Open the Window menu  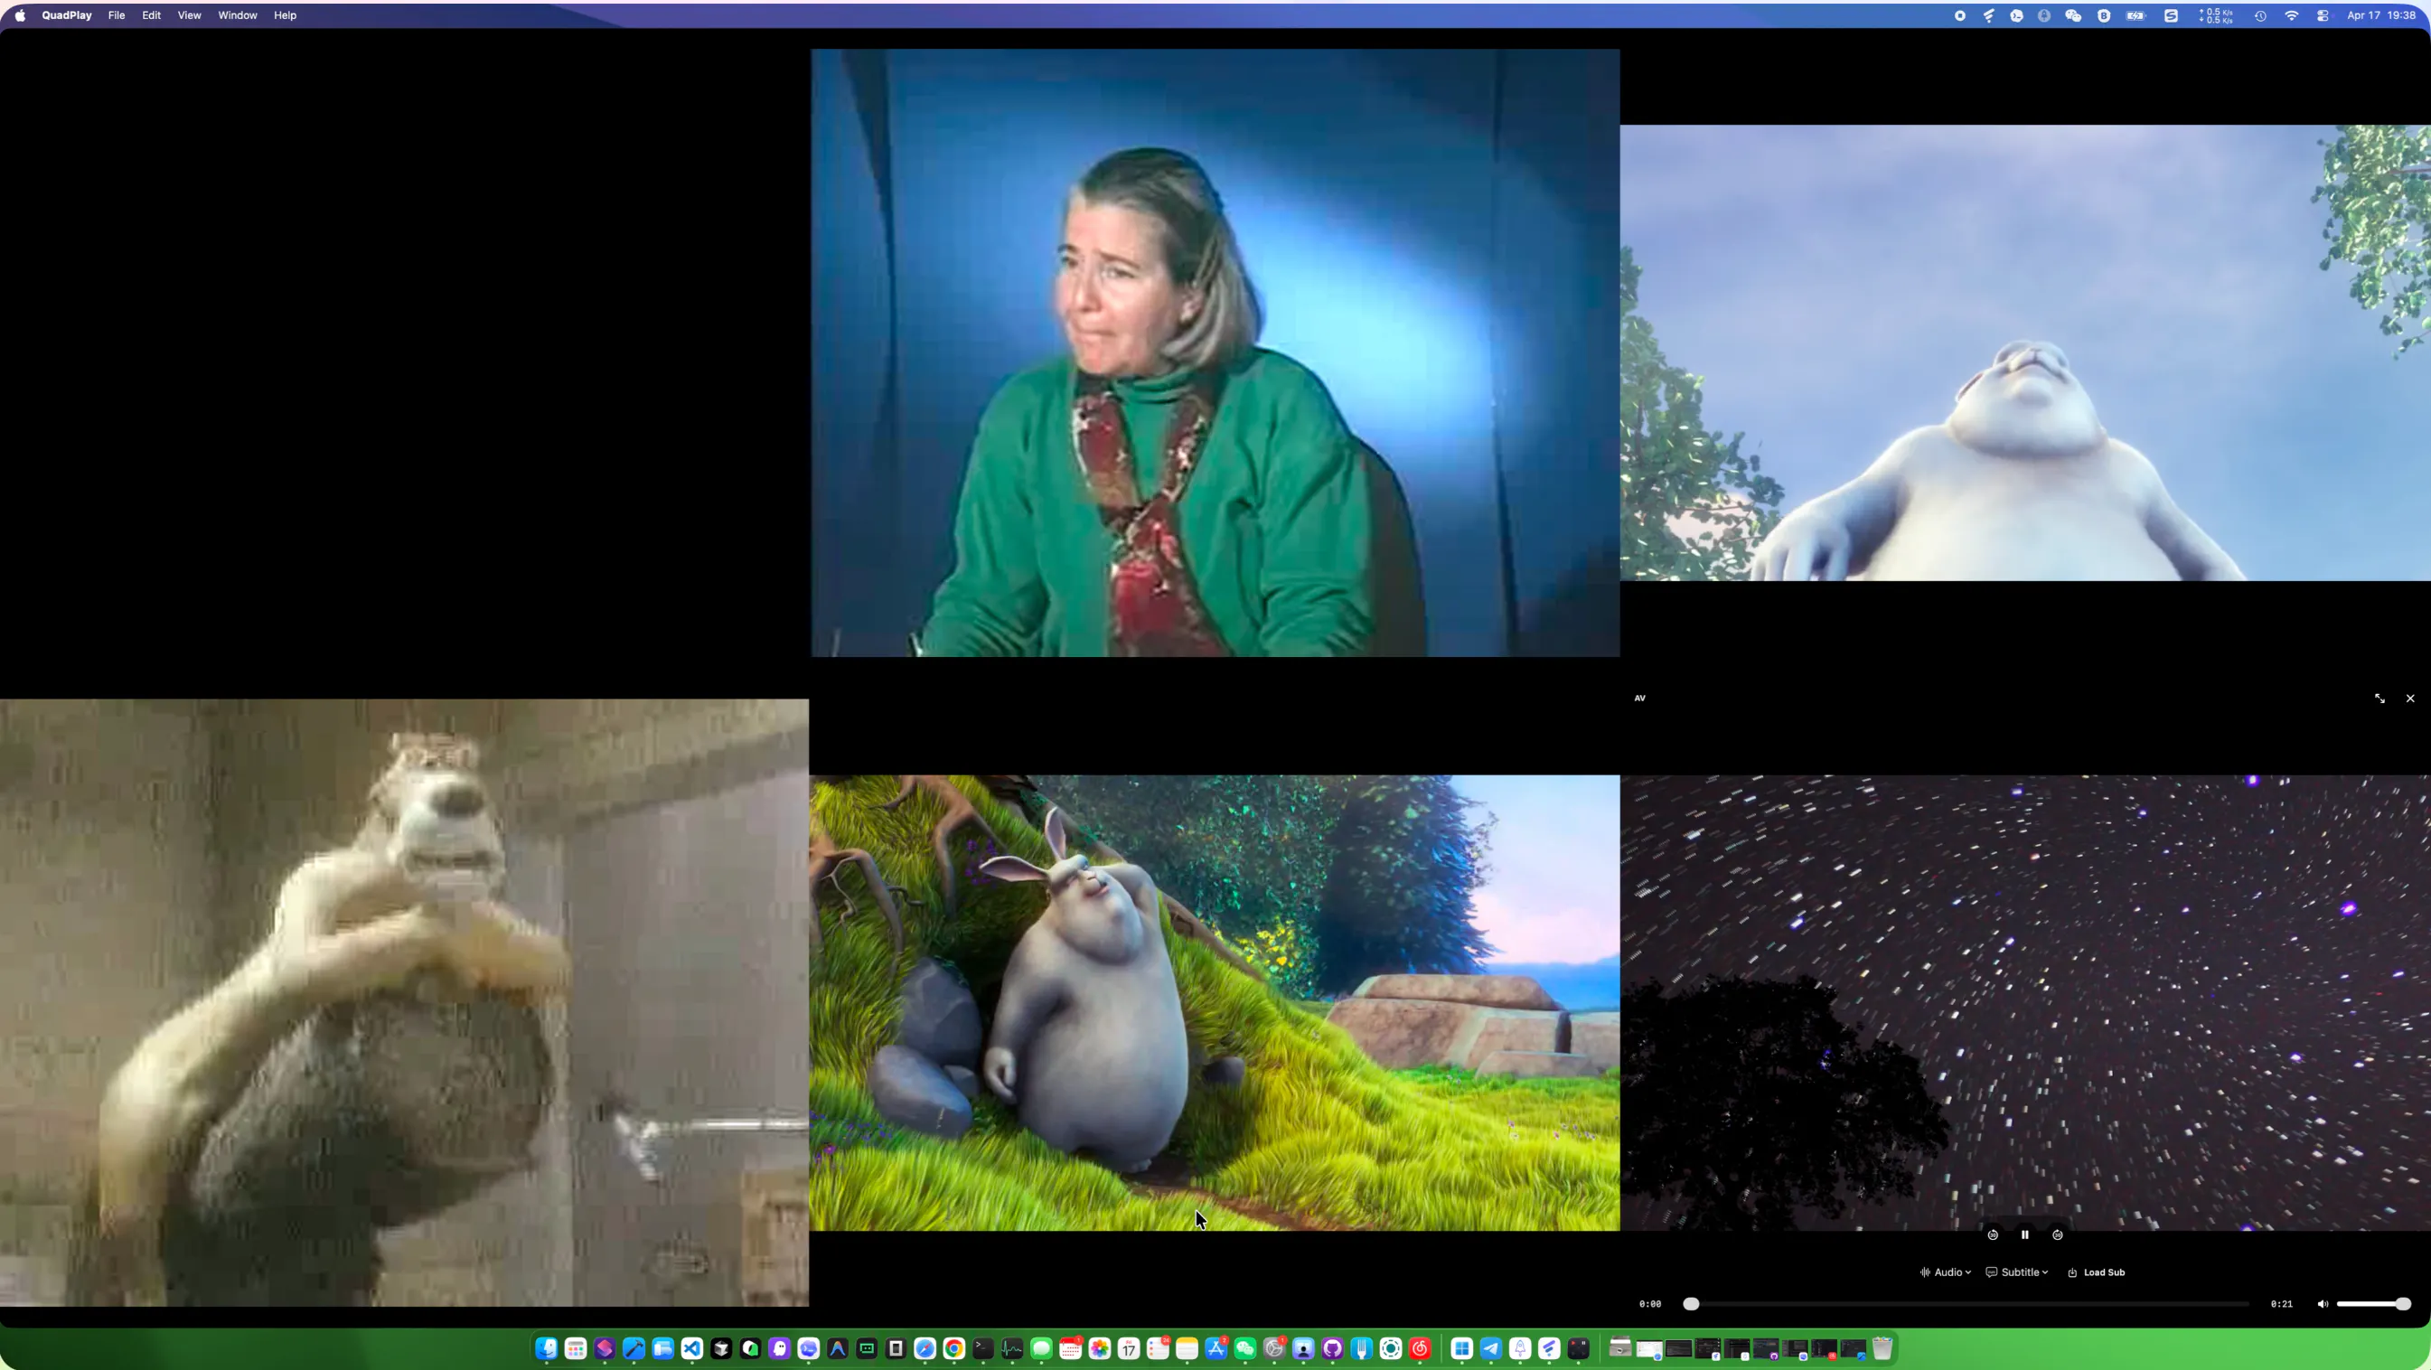point(238,15)
